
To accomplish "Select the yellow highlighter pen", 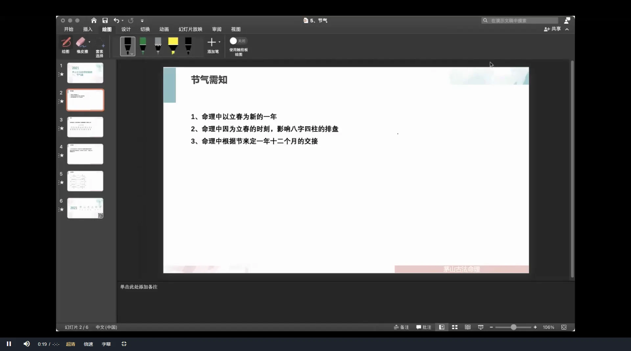I will 173,45.
